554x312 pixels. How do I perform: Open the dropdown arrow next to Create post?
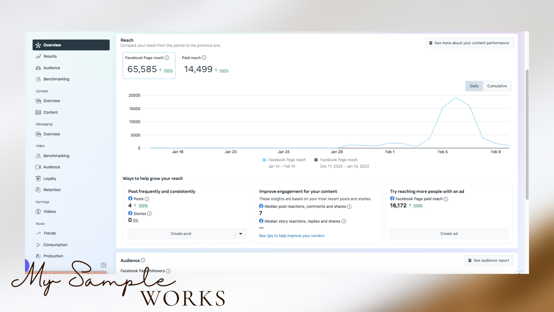click(241, 234)
